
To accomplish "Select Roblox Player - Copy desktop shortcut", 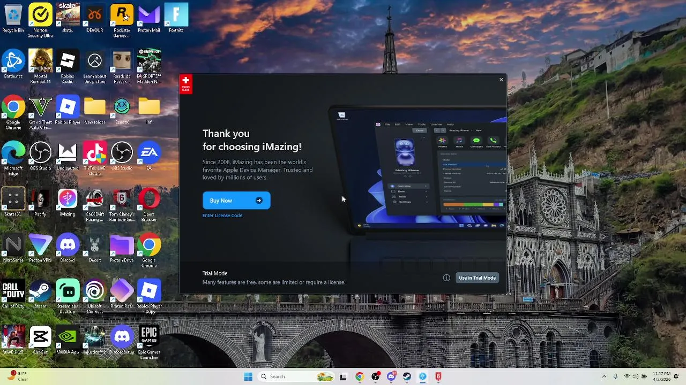I will [x=149, y=297].
